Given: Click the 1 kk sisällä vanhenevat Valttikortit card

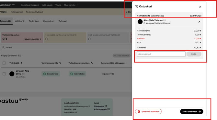Looking at the screenshot, I should pos(65,37).
